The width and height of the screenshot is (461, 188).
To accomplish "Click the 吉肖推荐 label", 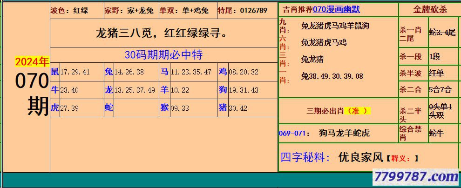I will [x=298, y=10].
